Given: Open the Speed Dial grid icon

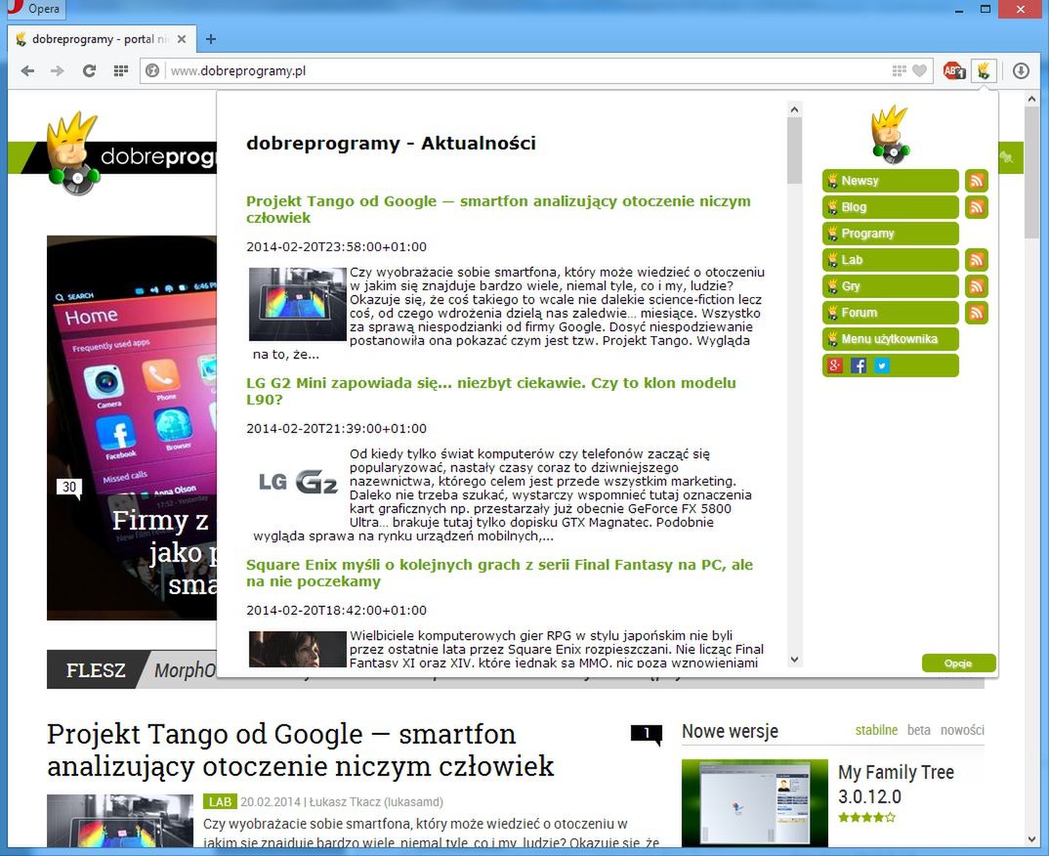Looking at the screenshot, I should 120,70.
